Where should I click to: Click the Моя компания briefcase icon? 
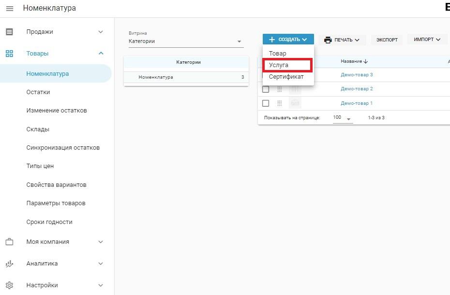pyautogui.click(x=10, y=242)
